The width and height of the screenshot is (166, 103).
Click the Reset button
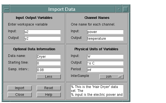49,88
